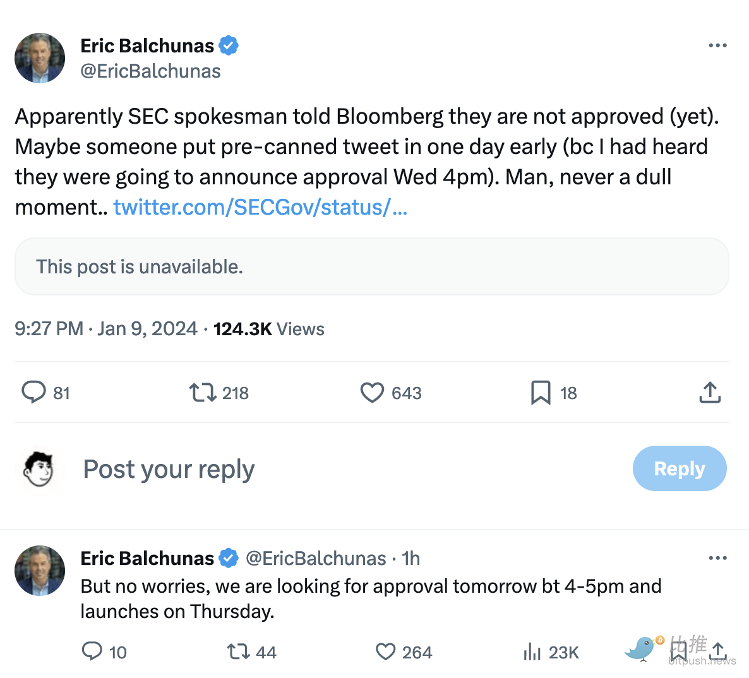The height and width of the screenshot is (678, 749).
Task: Share the main post via share icon
Action: (x=710, y=393)
